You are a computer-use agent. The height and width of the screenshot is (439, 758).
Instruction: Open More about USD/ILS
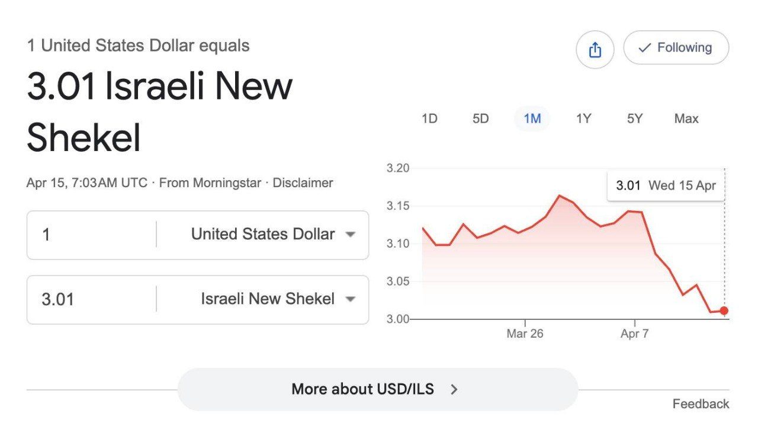[x=377, y=389]
